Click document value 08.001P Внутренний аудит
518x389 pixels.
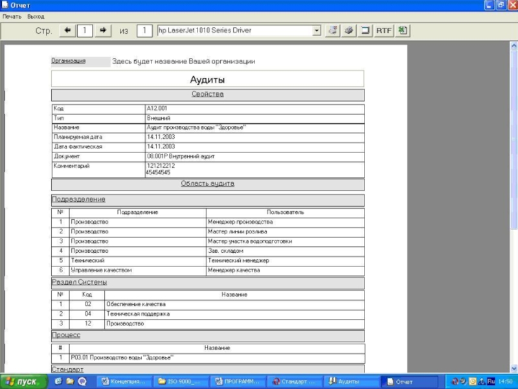pyautogui.click(x=181, y=156)
